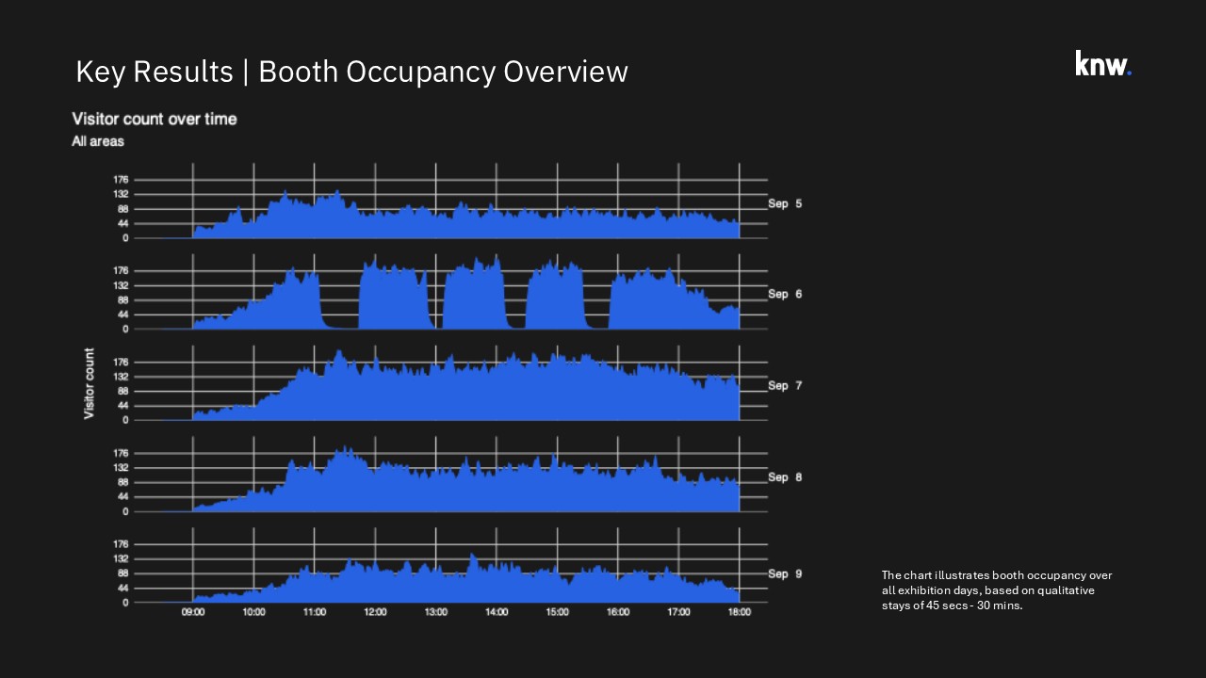Click the Sep 7 date label

point(784,385)
